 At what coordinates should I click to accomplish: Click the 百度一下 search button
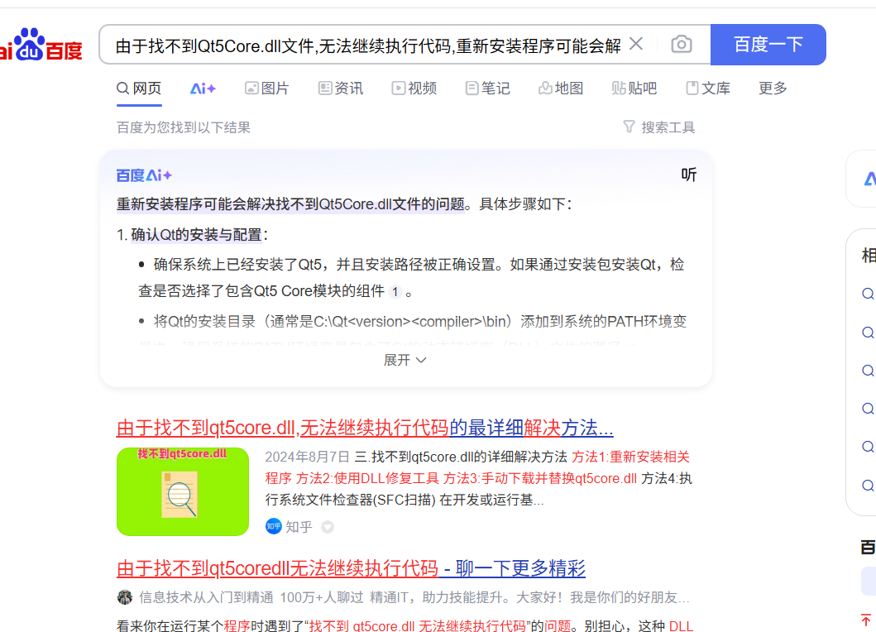click(x=768, y=45)
